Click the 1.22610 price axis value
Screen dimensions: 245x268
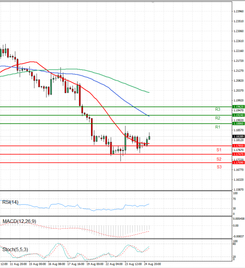(238, 41)
